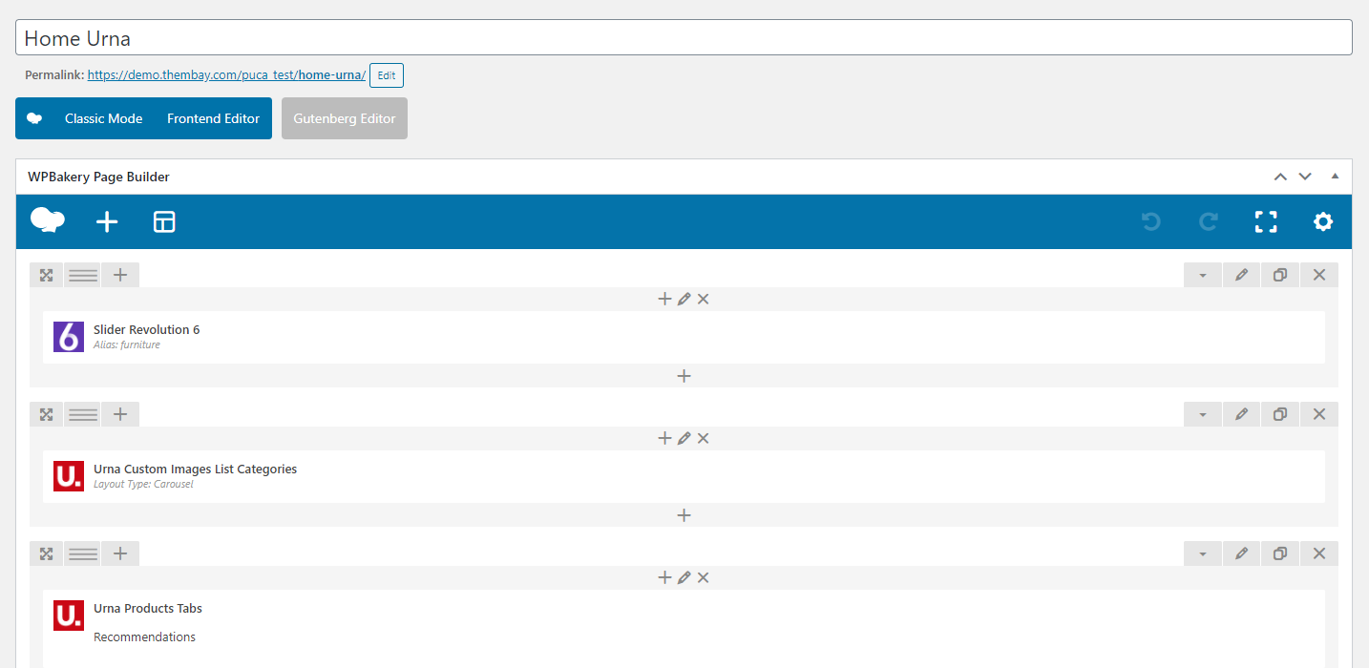Switch to the Gutenberg Editor
This screenshot has width=1369, height=668.
[x=345, y=118]
